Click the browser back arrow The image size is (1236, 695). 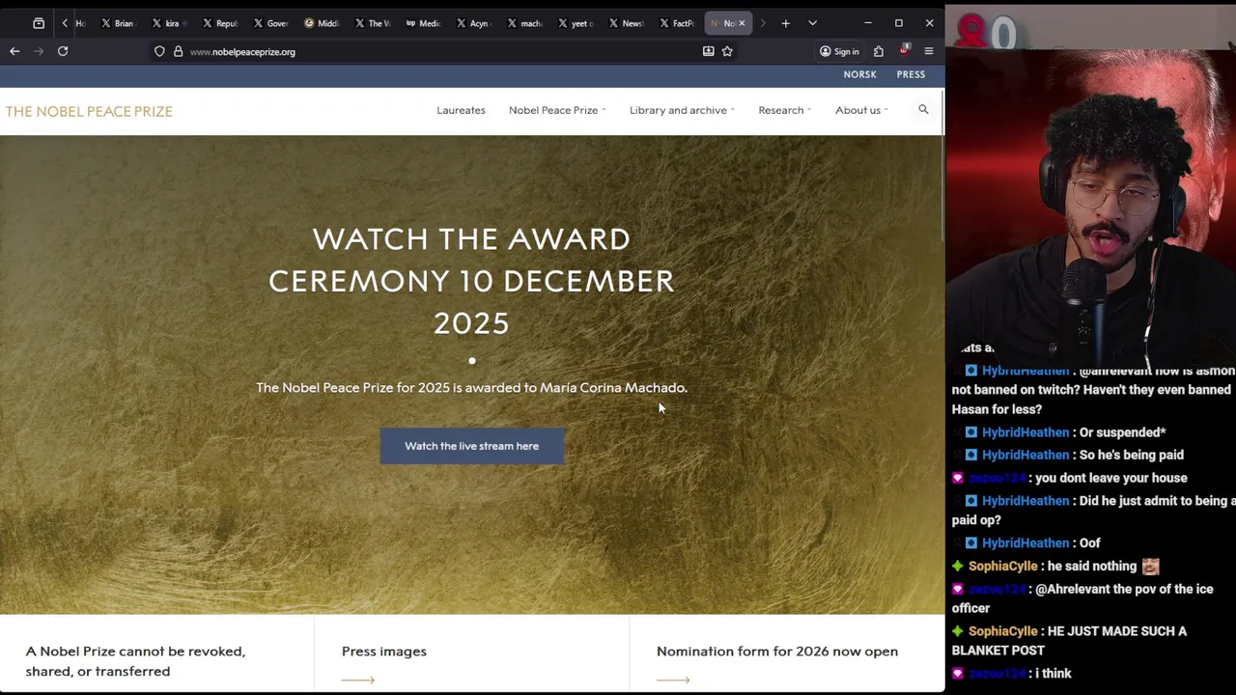coord(14,51)
